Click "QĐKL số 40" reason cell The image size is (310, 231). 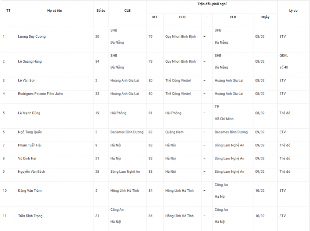click(x=284, y=62)
